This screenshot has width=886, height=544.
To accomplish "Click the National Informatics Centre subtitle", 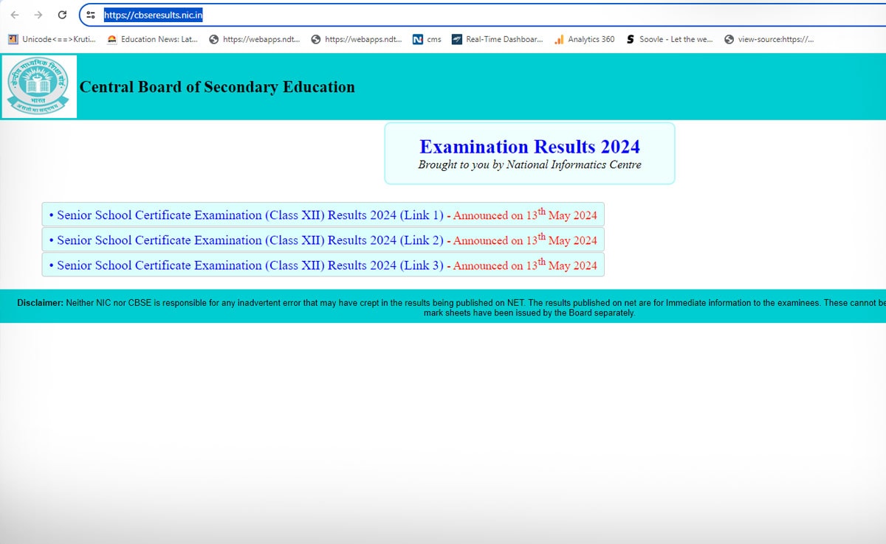I will (x=529, y=165).
